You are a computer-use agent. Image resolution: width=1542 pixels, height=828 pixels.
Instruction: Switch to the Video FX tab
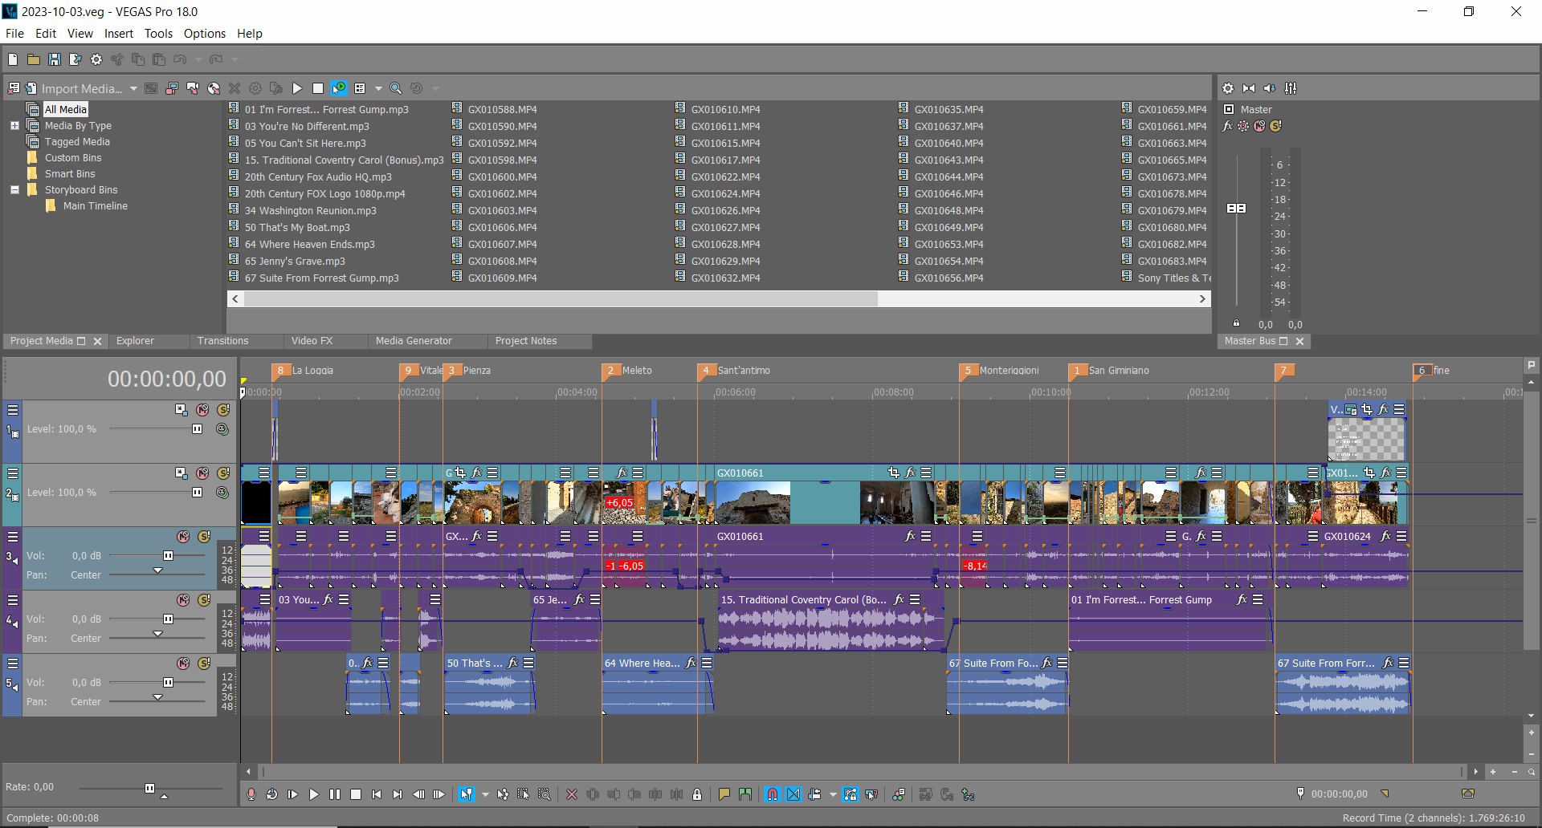click(312, 341)
